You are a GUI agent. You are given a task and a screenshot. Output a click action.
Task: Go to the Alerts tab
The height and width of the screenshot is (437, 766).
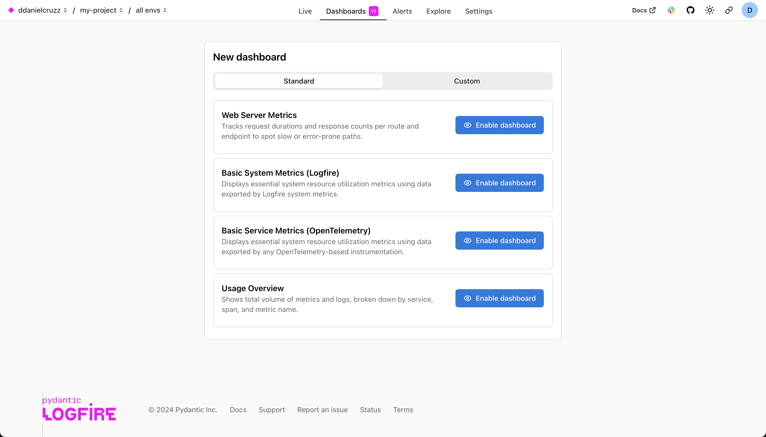(x=402, y=11)
